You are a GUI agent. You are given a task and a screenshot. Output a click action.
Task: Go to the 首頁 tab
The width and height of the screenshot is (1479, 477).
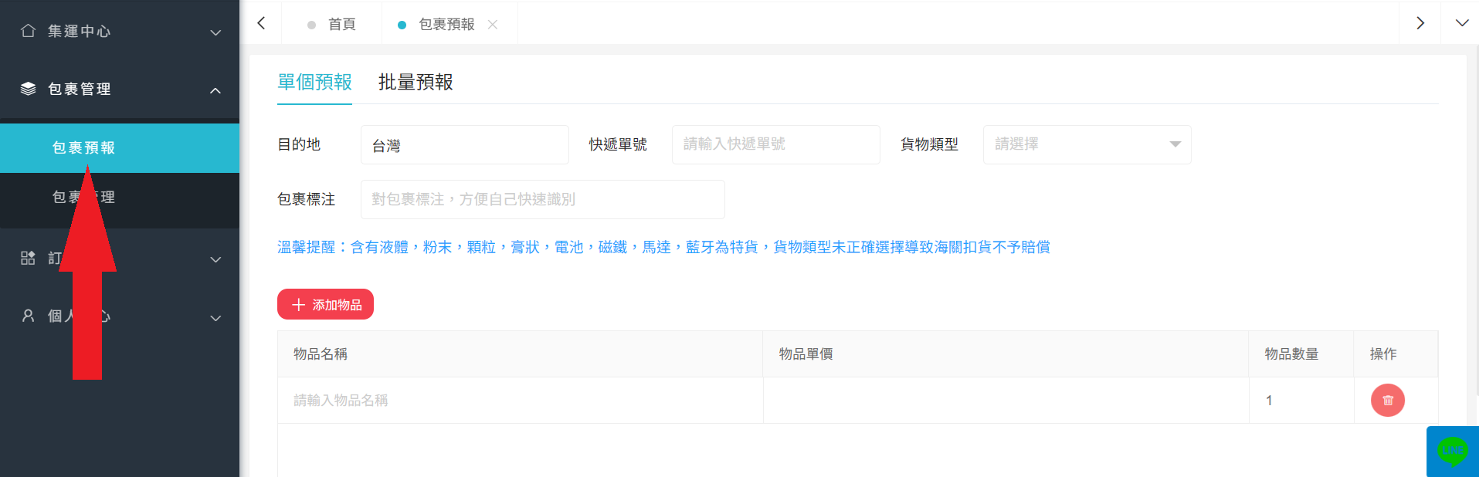click(x=341, y=25)
